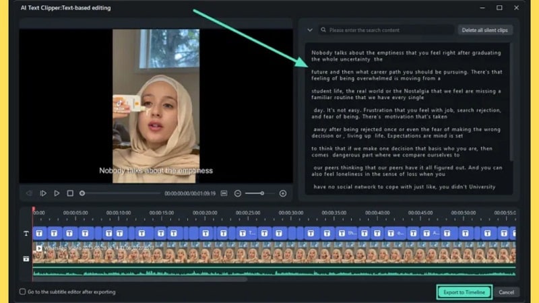The image size is (539, 303).
Task: Zoom out the timeline with minus icon
Action: click(x=238, y=193)
